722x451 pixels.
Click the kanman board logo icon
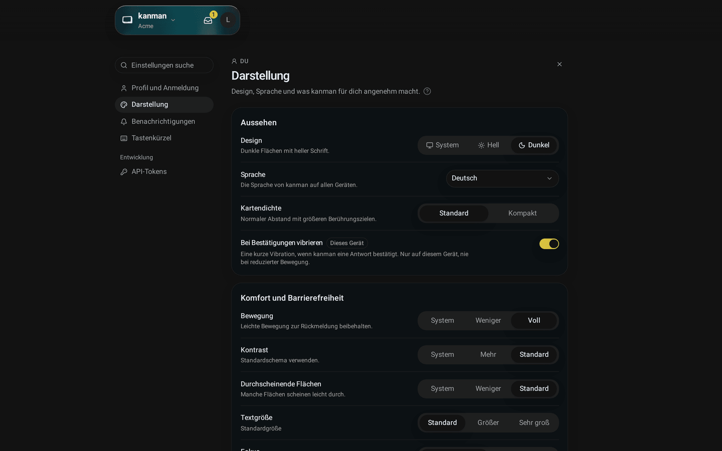(x=127, y=20)
